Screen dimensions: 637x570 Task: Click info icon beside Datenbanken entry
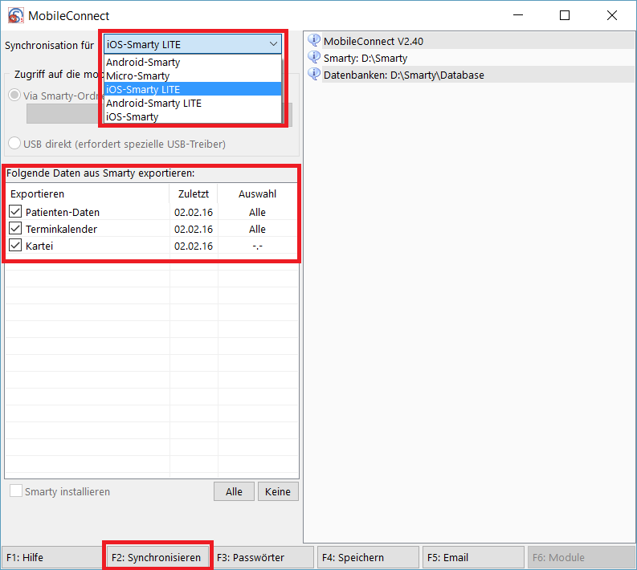[314, 74]
